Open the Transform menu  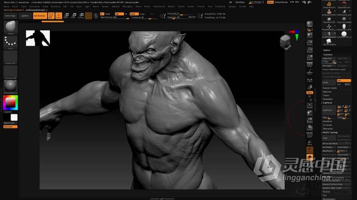tap(220, 7)
